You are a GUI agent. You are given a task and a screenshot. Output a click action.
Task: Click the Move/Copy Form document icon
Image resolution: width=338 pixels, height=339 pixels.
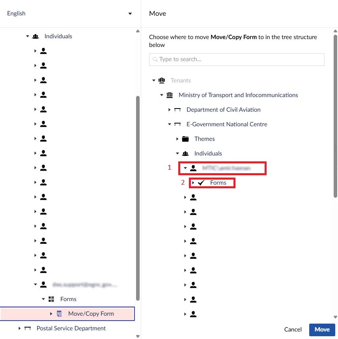pos(59,314)
